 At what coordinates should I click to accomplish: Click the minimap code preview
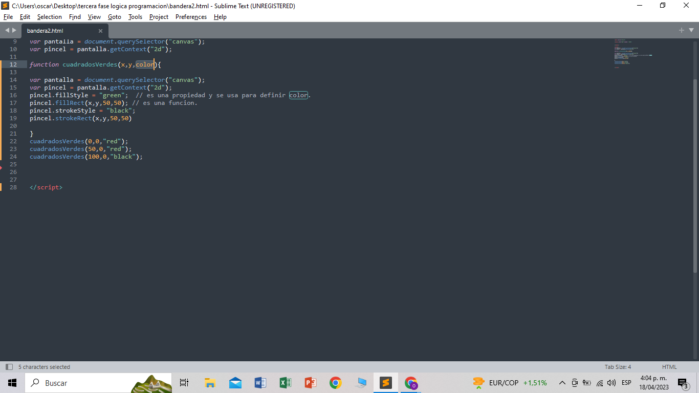[x=632, y=53]
